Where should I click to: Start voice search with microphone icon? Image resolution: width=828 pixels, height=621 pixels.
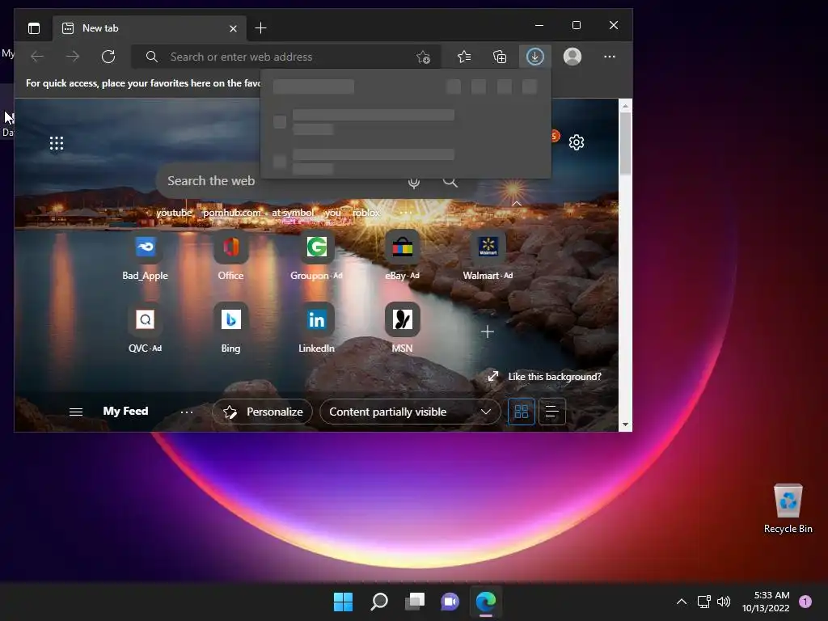tap(413, 183)
